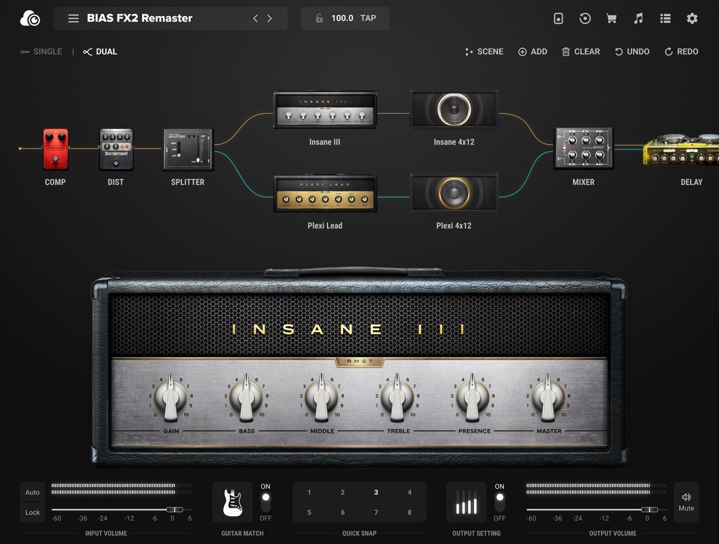Click the GAIN knob on the amp
The height and width of the screenshot is (544, 719).
click(171, 397)
